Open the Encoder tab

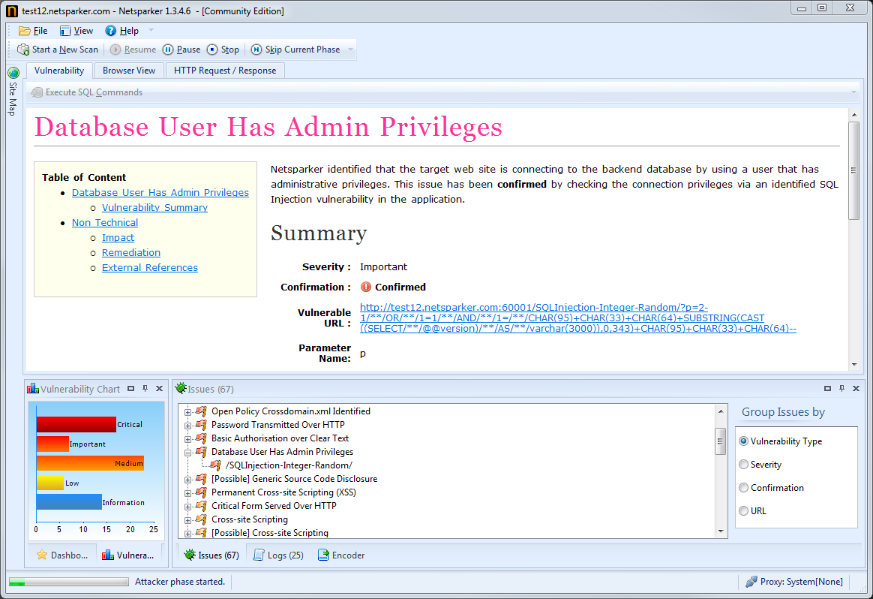340,555
